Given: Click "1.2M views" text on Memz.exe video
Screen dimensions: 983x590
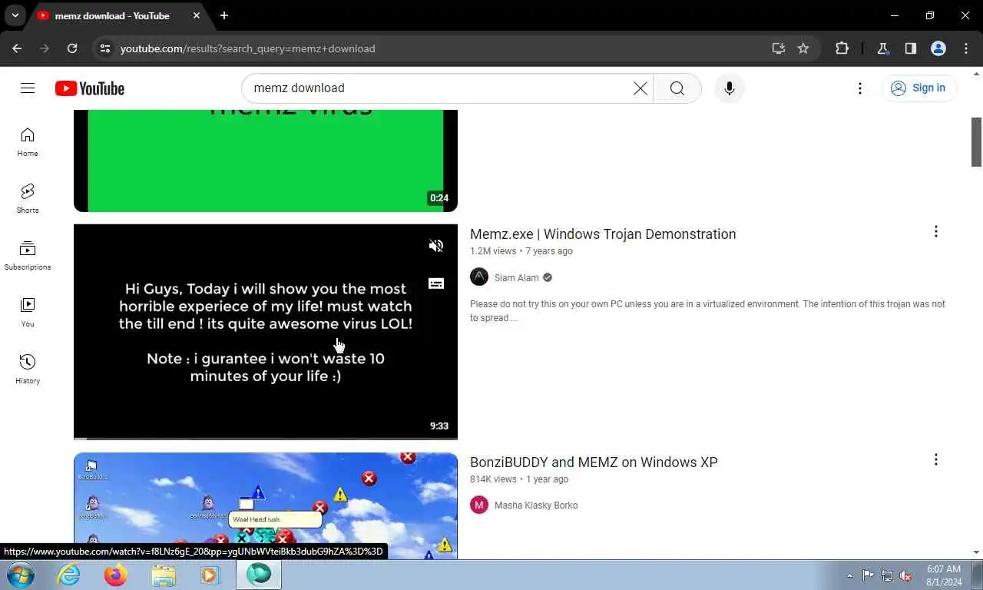Looking at the screenshot, I should [x=493, y=251].
